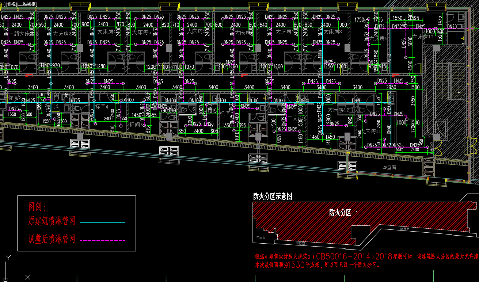Viewport: 479px width, 282px height.
Task: Click the 调整后喷淋管网 legend label
Action: [x=52, y=240]
